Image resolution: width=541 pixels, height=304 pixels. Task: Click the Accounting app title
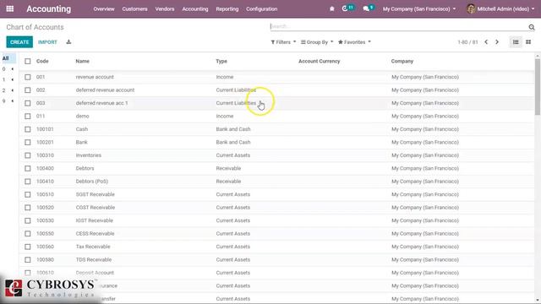(x=49, y=9)
